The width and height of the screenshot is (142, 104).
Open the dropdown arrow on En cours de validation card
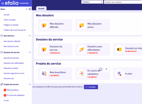click(x=106, y=69)
